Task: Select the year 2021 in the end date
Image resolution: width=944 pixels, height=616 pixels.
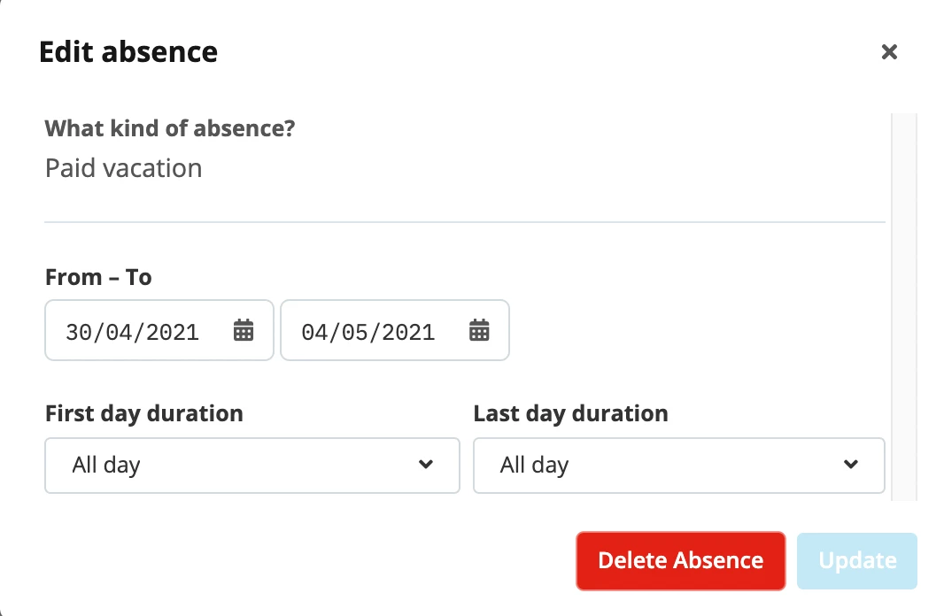Action: [409, 333]
